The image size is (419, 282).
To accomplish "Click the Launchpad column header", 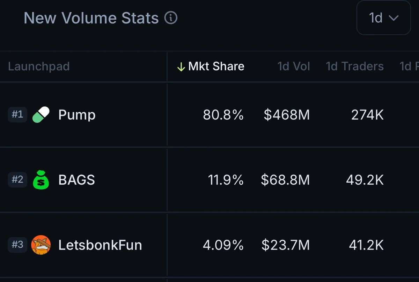I will [39, 66].
